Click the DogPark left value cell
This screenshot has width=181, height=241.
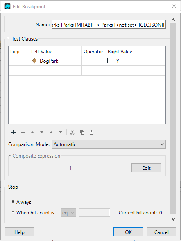pyautogui.click(x=55, y=61)
